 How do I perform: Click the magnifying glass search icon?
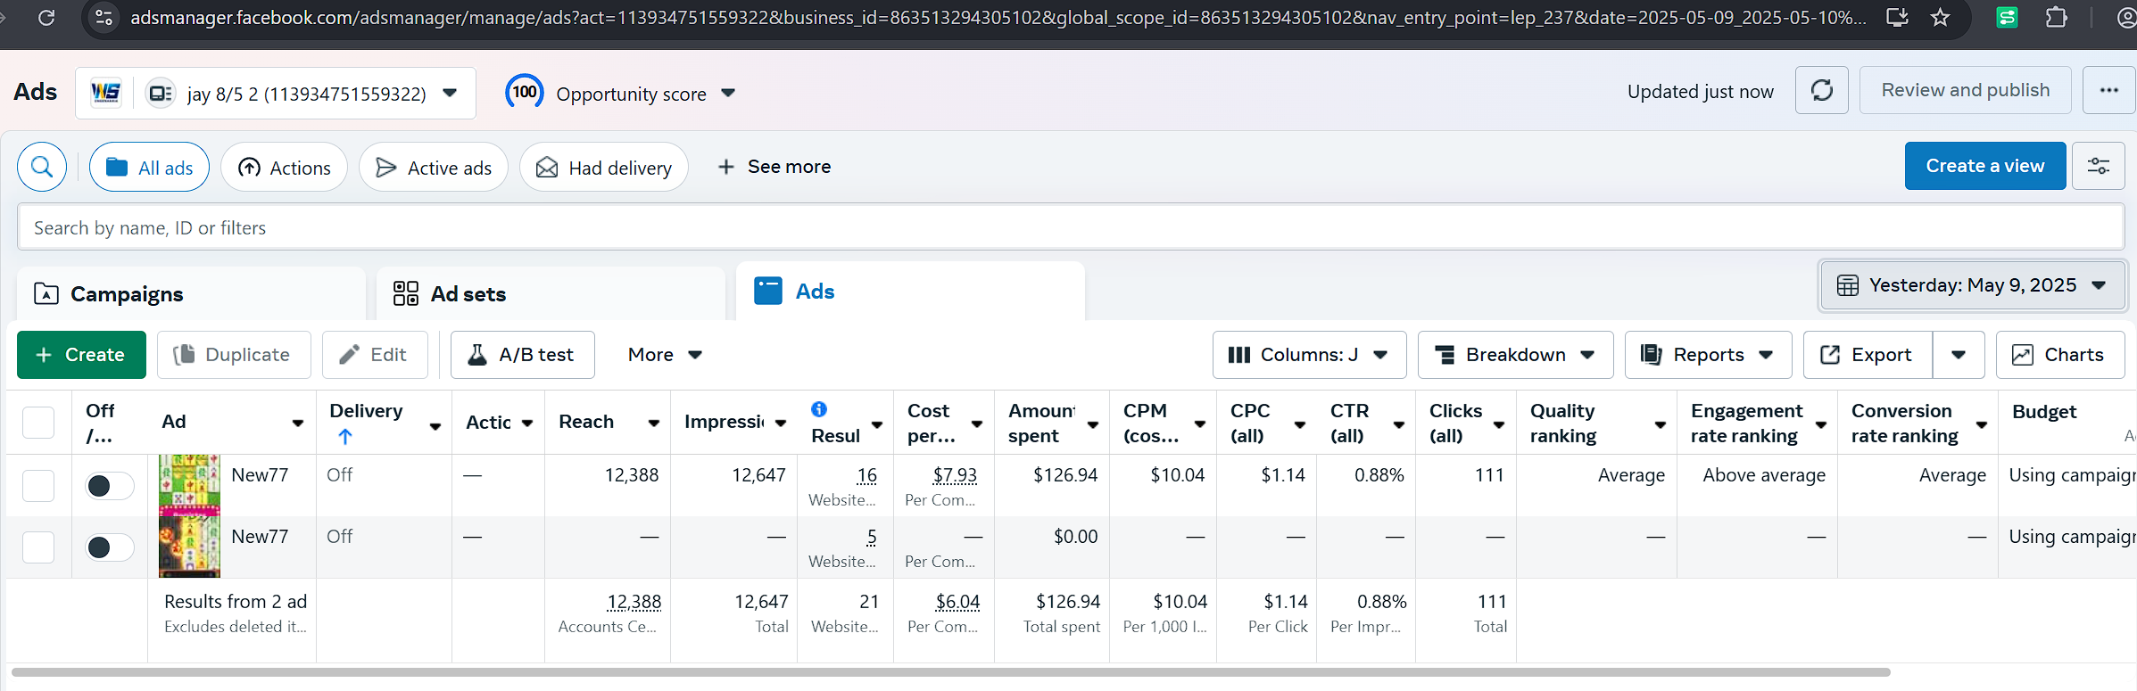point(42,167)
